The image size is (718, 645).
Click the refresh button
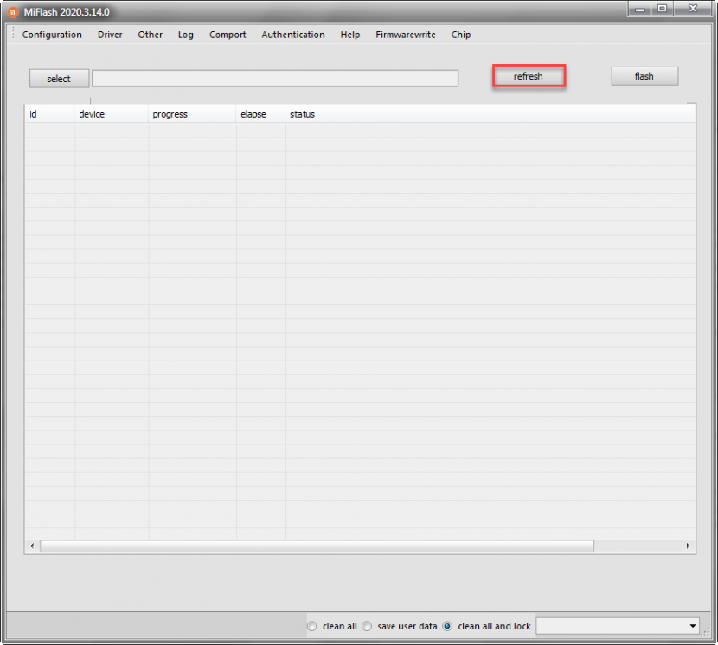[529, 76]
